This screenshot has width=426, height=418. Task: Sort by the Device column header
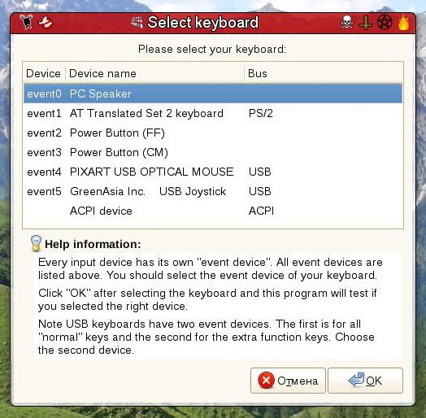click(44, 73)
